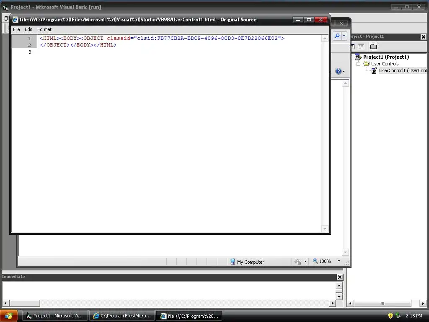Image resolution: width=429 pixels, height=322 pixels.
Task: Click the classid value string in source
Action: click(207, 38)
